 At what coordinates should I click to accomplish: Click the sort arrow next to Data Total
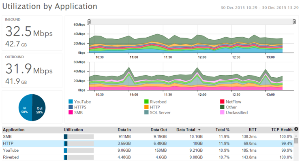pos(199,130)
